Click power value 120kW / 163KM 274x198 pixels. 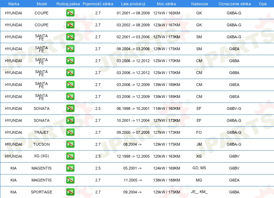pyautogui.click(x=166, y=156)
